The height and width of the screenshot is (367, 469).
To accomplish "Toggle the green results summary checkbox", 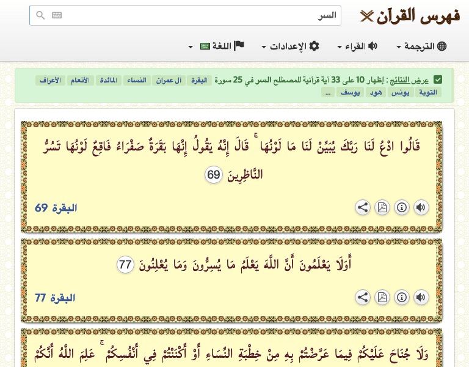I will 438,80.
